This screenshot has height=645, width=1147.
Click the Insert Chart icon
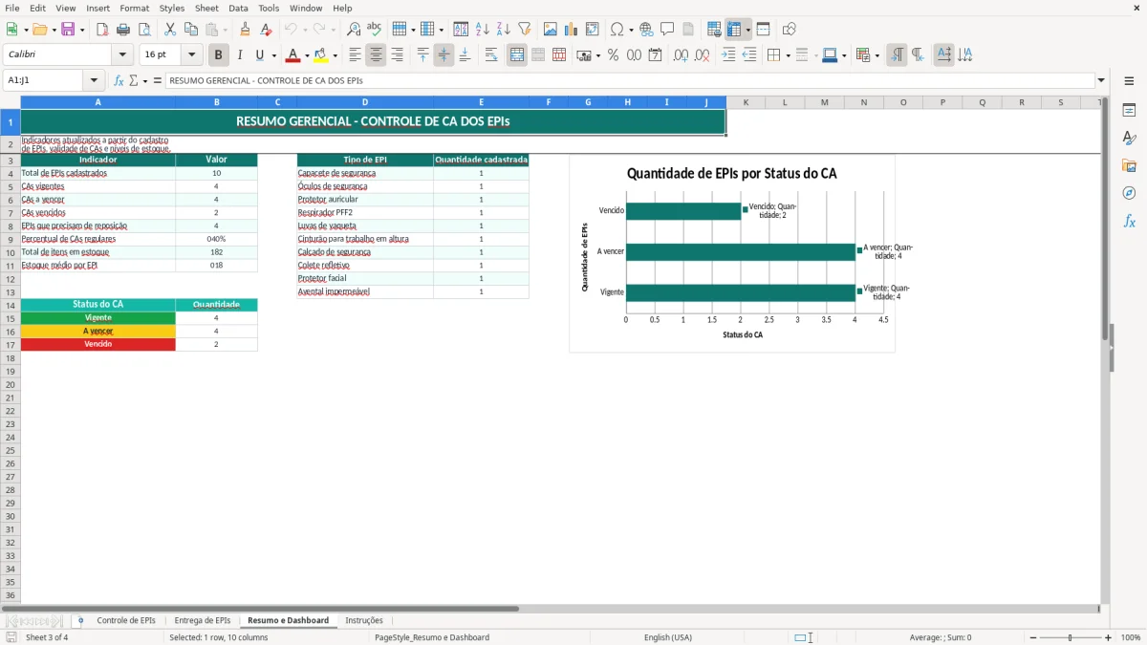(572, 30)
